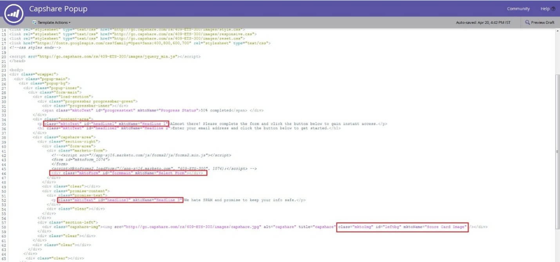Click the MktoForms2.loadForm script line
Image resolution: width=560 pixels, height=262 pixels.
coord(155,169)
